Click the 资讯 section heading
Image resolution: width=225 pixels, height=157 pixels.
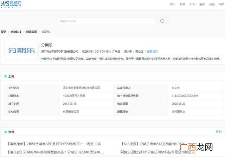point(11,132)
